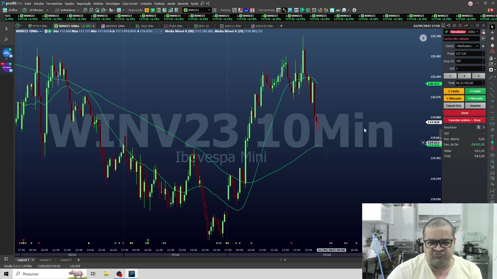Image resolution: width=497 pixels, height=279 pixels.
Task: Click the V Mercado sell button
Action: [x=475, y=98]
